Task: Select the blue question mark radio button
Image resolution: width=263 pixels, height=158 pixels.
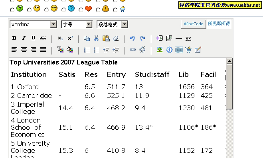Action: pos(63,10)
